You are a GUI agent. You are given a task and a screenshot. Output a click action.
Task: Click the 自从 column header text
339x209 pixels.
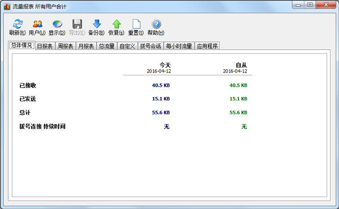[x=241, y=65]
